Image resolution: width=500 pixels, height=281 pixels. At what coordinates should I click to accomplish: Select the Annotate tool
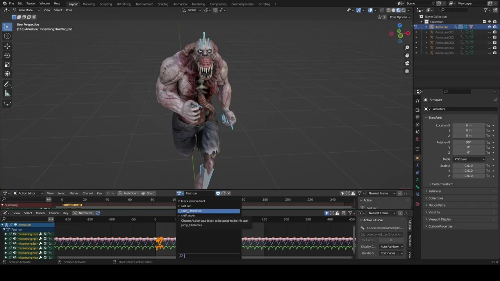[x=7, y=84]
